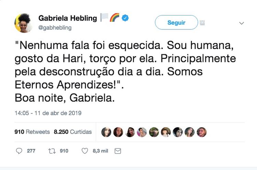View the 910 Retweets list
The image size is (257, 170).
(x=32, y=132)
